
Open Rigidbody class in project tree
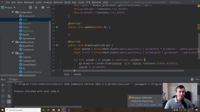tap(28, 31)
